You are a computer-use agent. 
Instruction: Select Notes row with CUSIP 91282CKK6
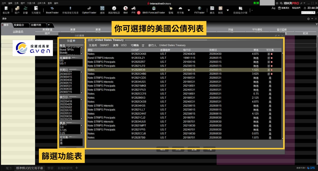click(184, 54)
